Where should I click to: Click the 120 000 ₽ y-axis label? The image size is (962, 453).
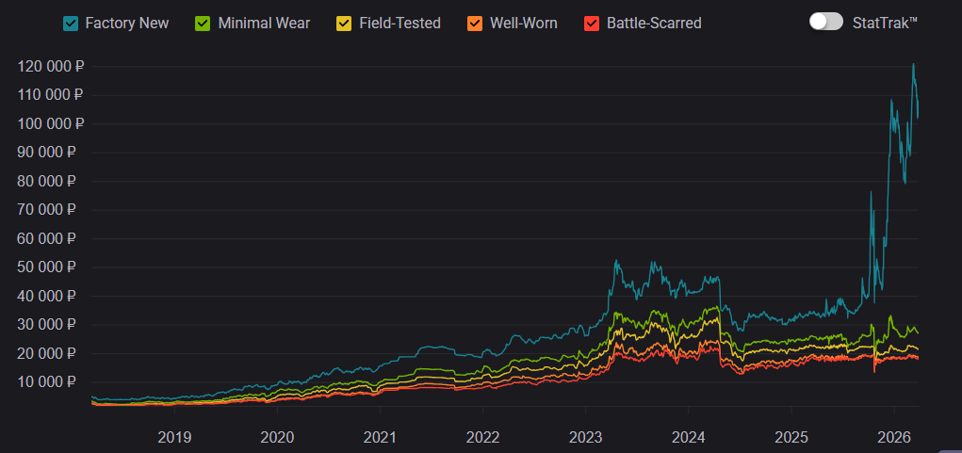(x=51, y=66)
